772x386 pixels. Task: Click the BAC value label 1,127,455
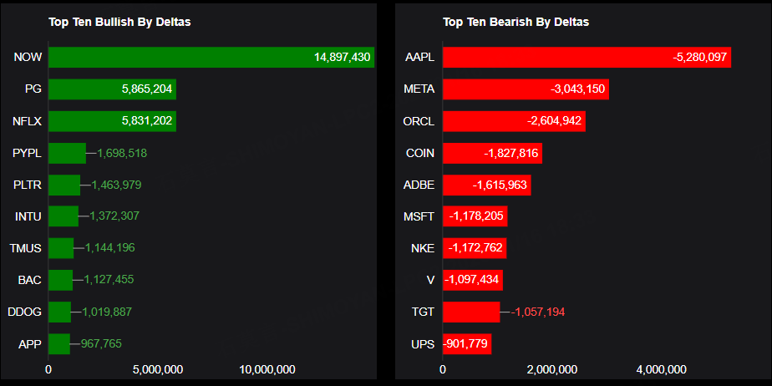[107, 280]
